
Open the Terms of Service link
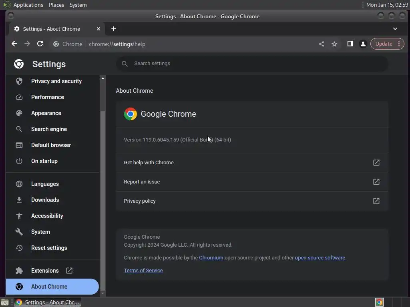143,271
